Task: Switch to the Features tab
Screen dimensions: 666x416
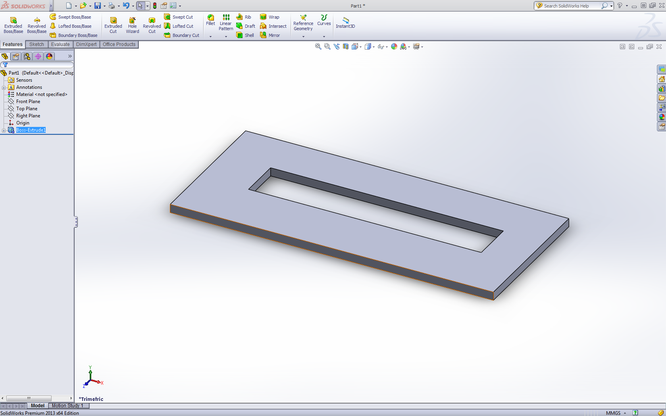Action: point(13,44)
